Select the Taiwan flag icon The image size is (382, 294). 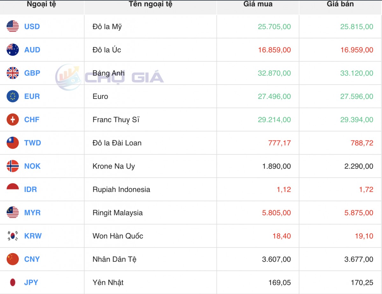(x=13, y=143)
